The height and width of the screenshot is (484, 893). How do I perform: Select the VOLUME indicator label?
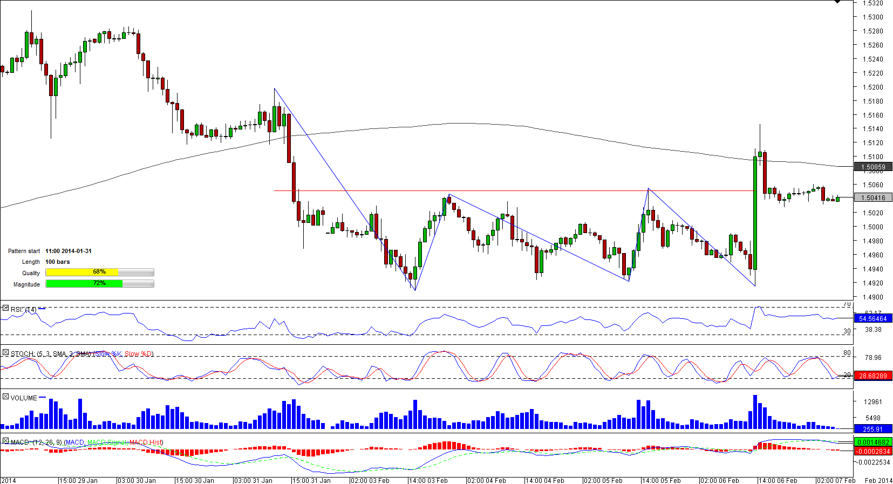(x=24, y=398)
